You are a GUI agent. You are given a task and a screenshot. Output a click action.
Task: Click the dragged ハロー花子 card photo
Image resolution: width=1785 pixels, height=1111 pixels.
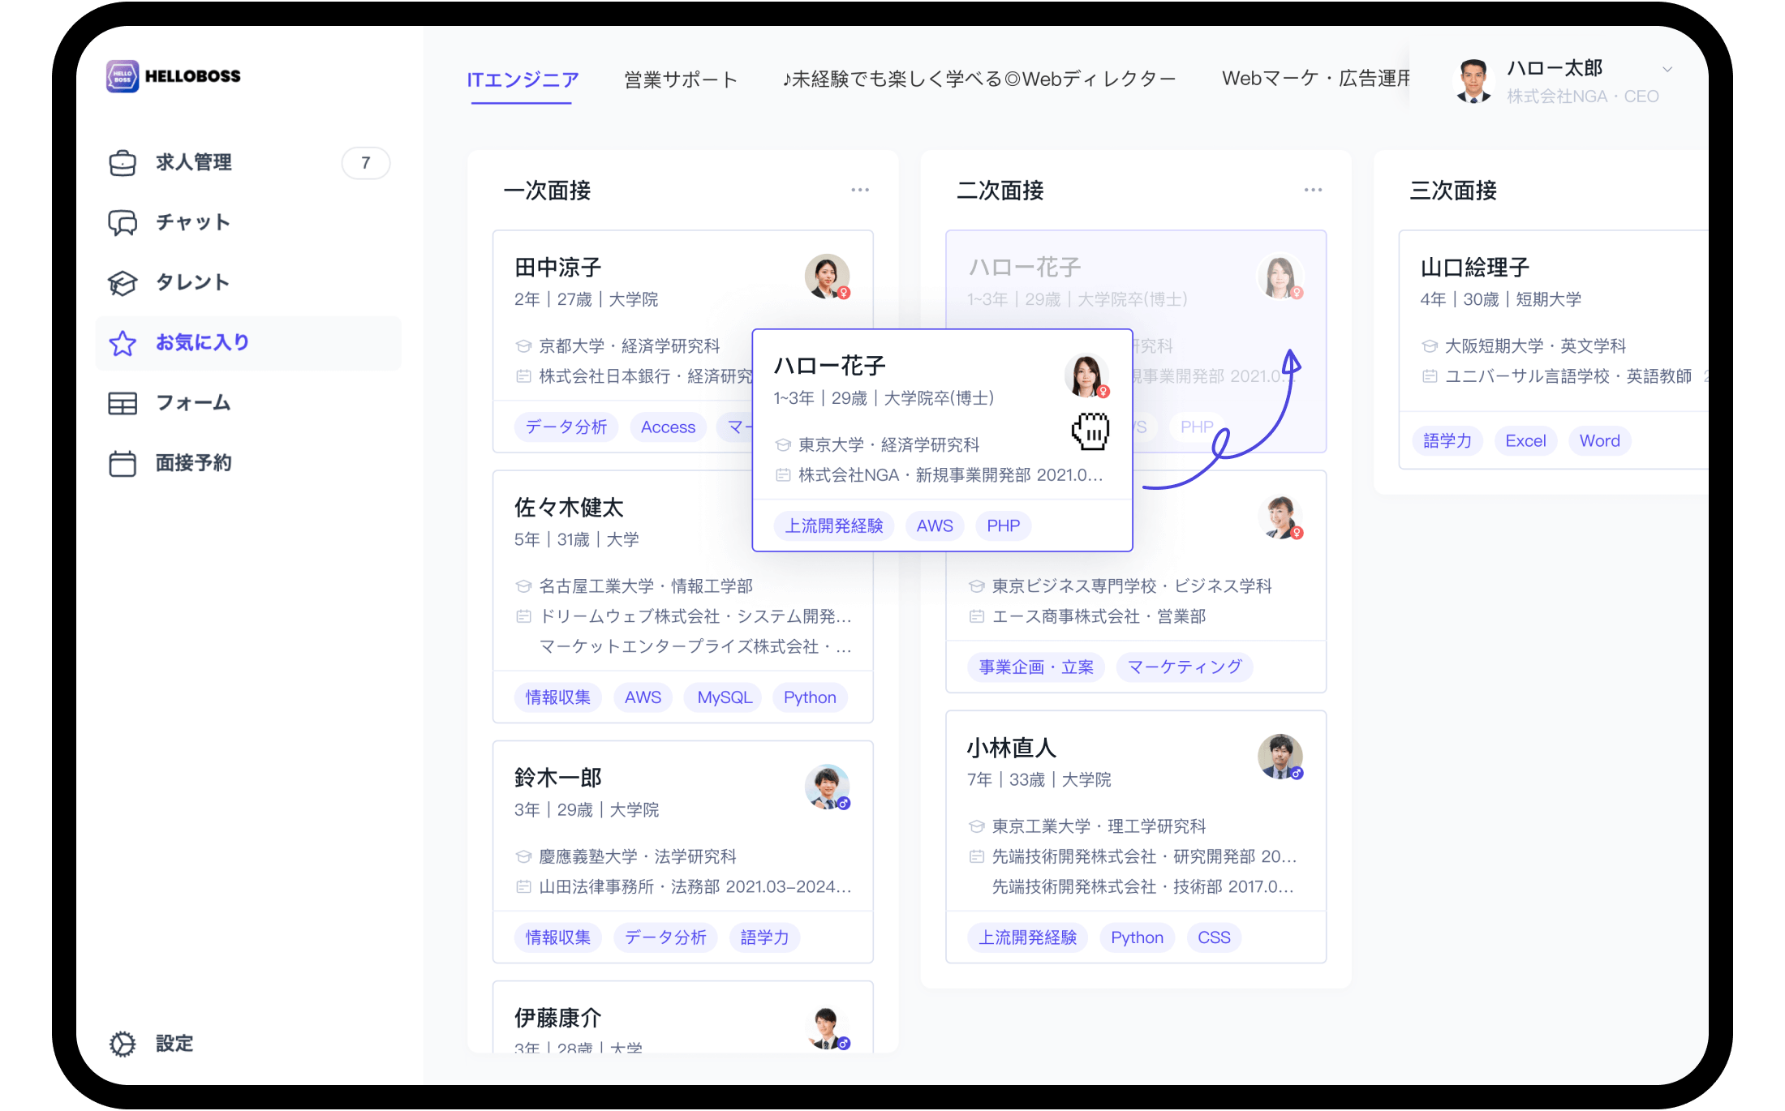1086,375
